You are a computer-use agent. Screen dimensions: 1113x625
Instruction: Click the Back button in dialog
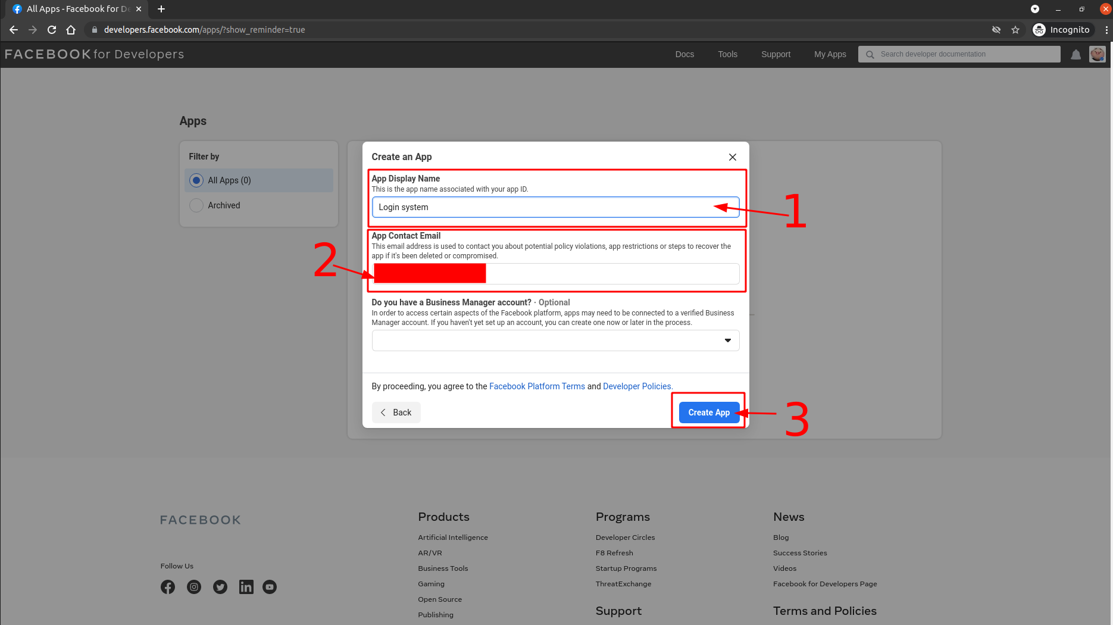[396, 412]
